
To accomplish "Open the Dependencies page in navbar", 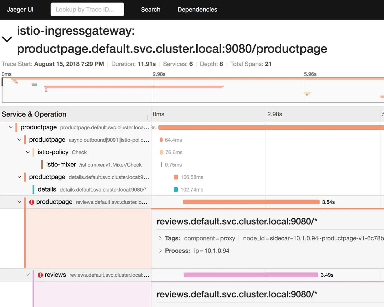I will point(197,10).
